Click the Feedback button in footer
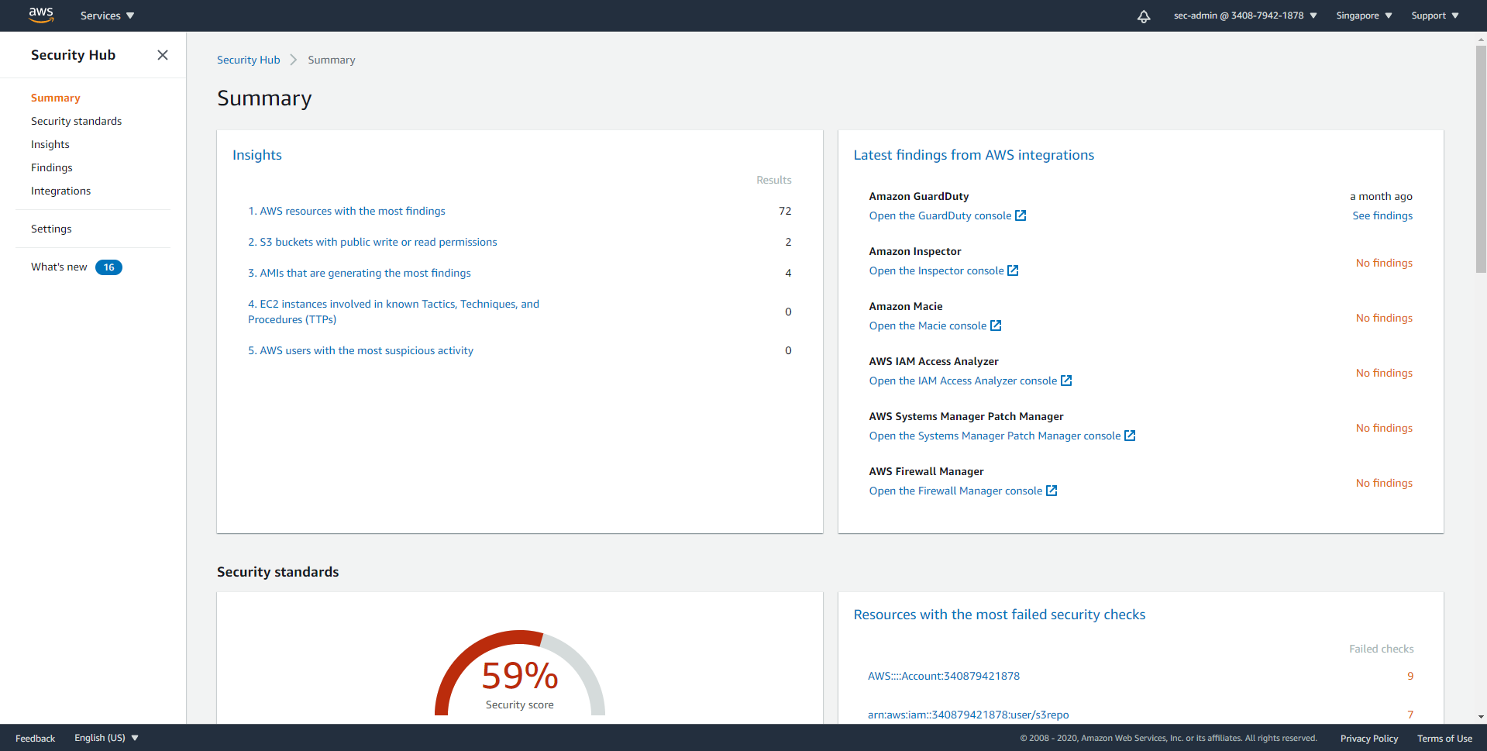Image resolution: width=1487 pixels, height=751 pixels. click(35, 738)
